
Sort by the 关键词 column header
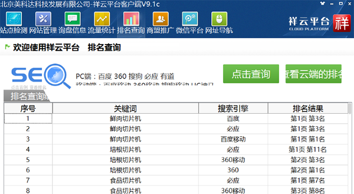click(x=126, y=109)
